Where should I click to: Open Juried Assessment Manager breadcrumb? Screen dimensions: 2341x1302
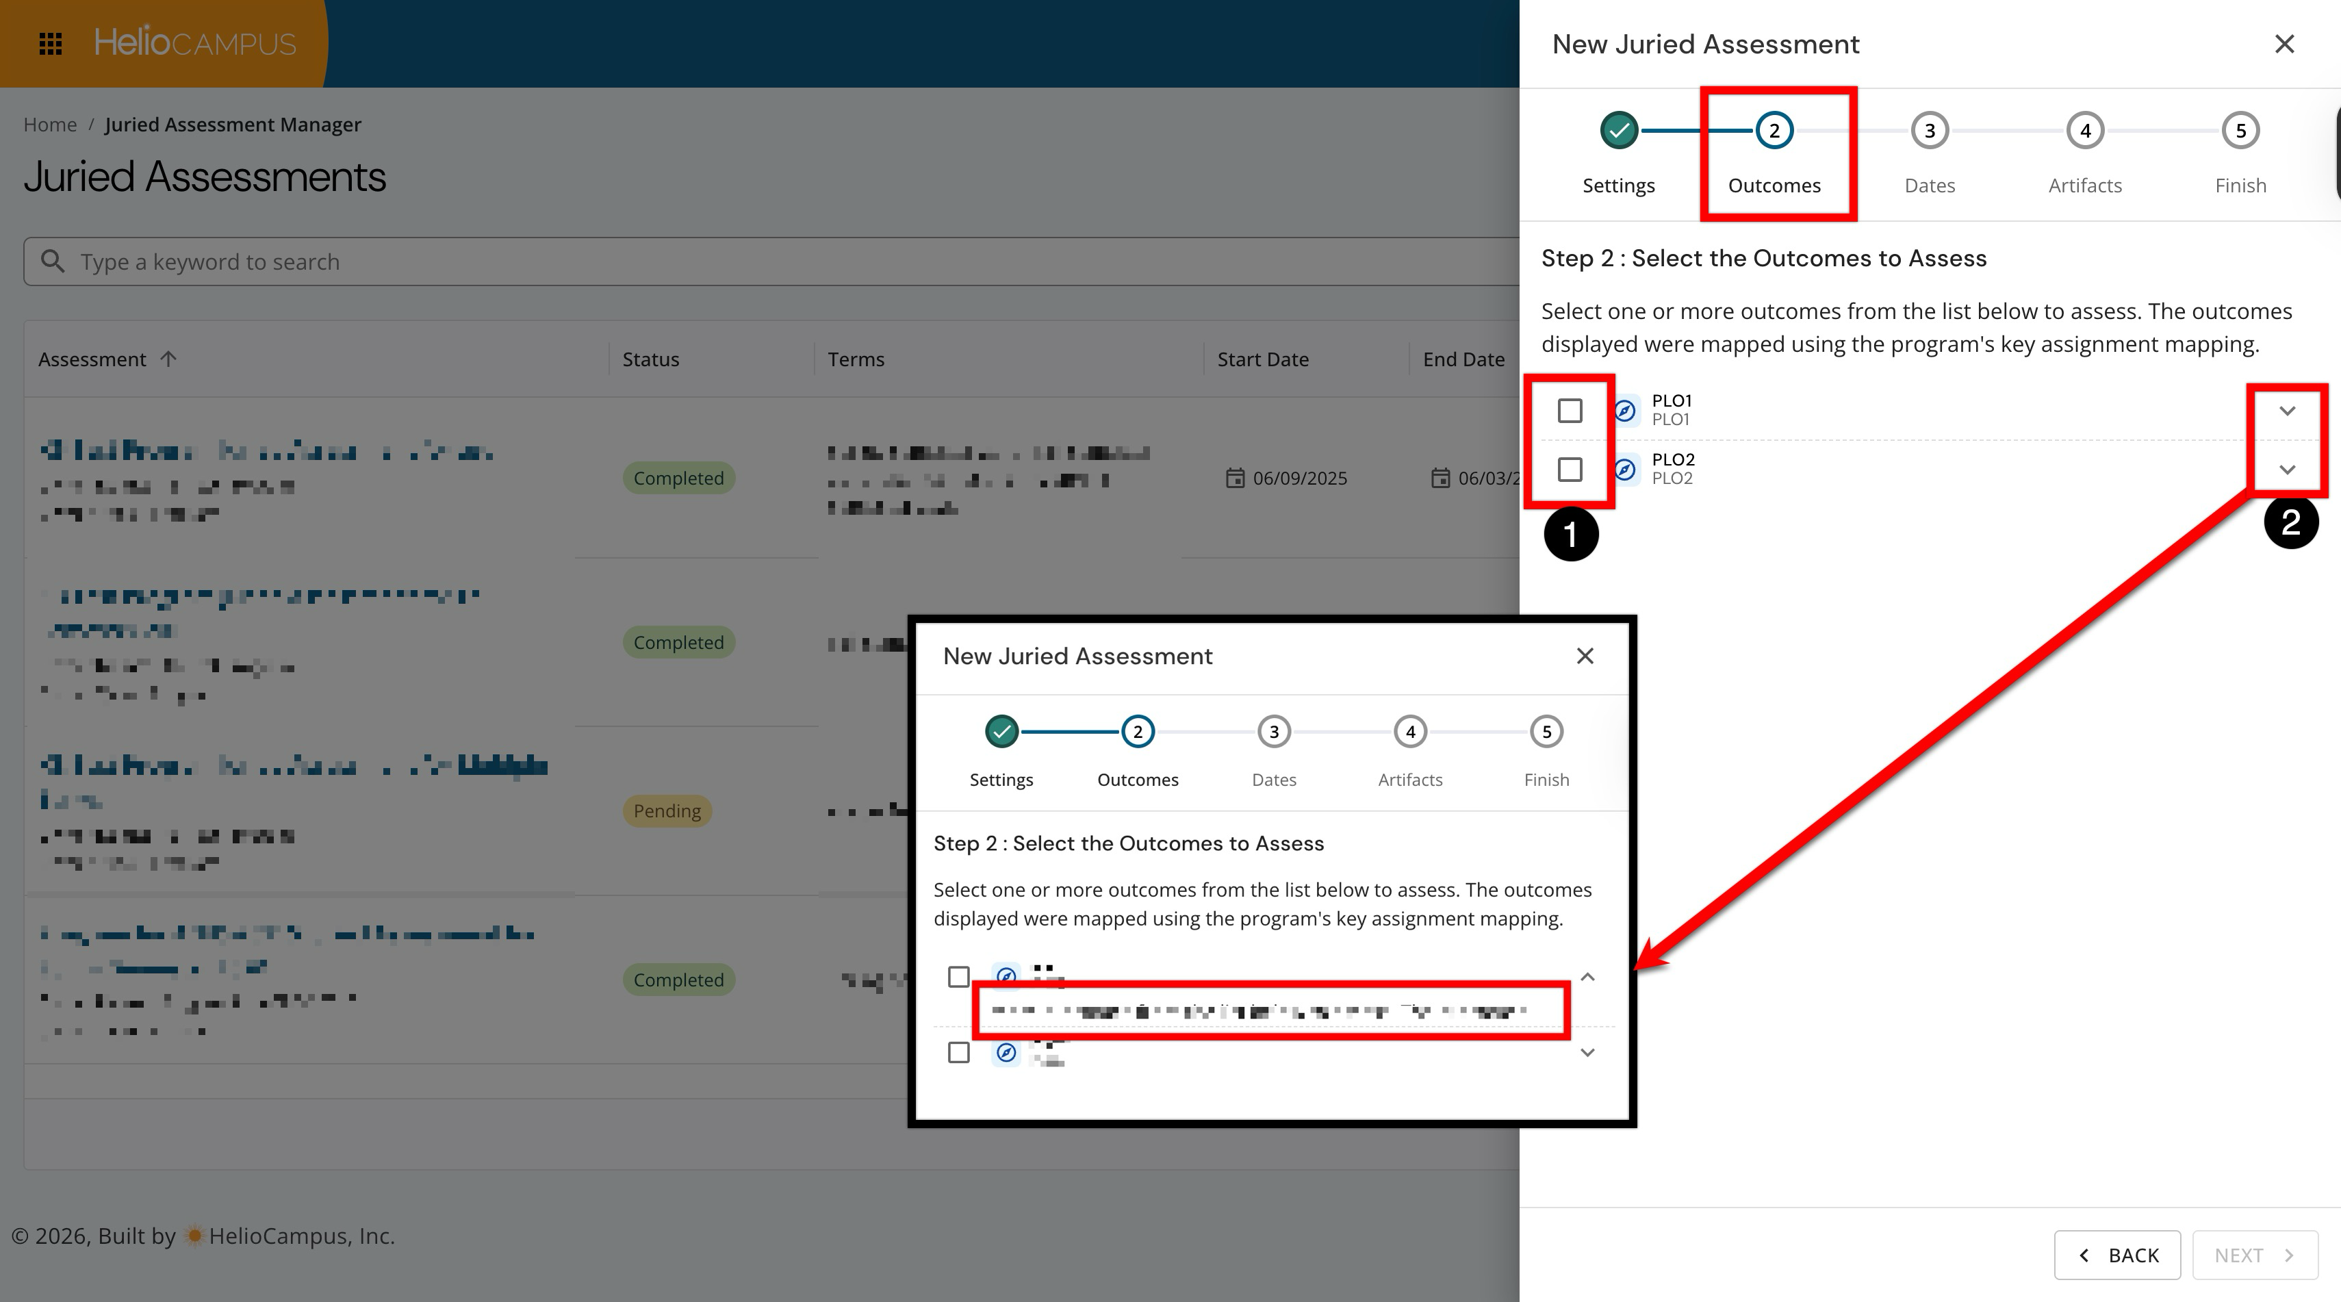click(x=233, y=125)
